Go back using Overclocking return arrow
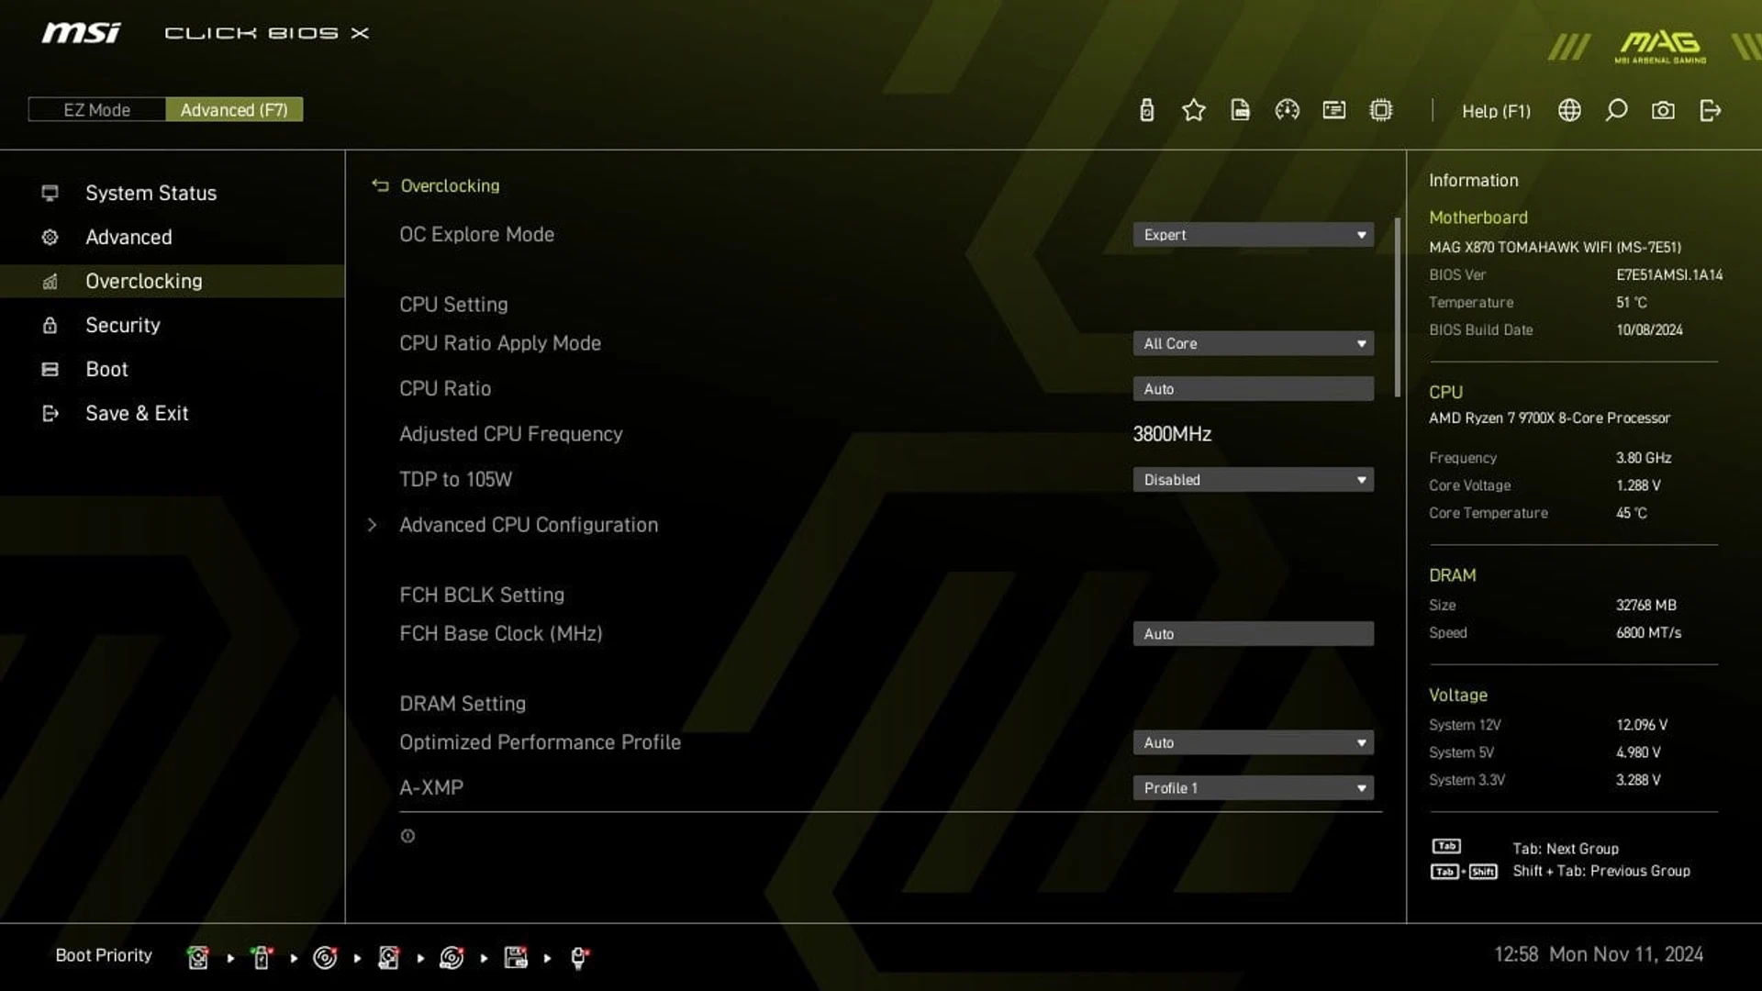Image resolution: width=1762 pixels, height=991 pixels. (380, 185)
